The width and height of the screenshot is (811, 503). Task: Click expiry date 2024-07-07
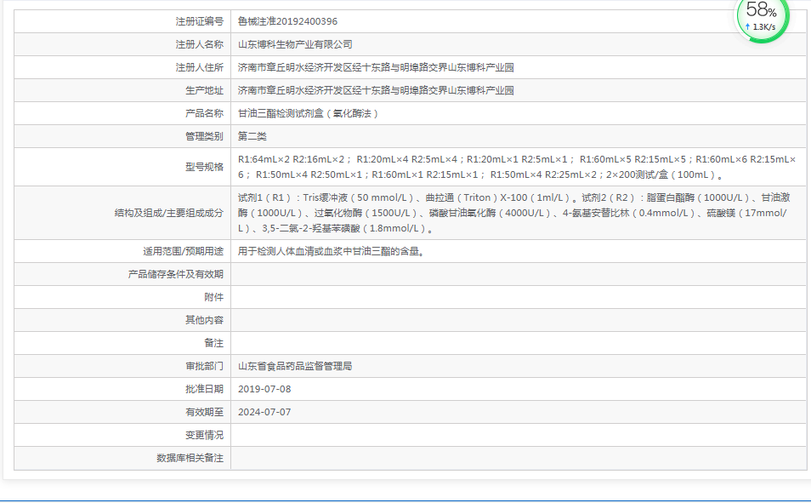pyautogui.click(x=266, y=411)
